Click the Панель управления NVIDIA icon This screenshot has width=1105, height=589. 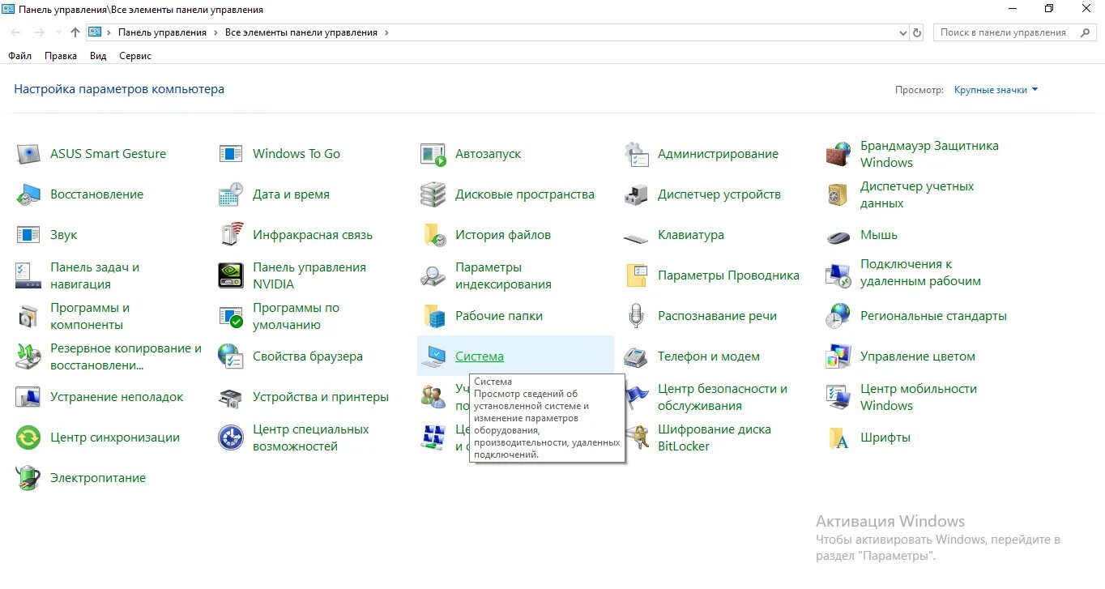tap(231, 275)
